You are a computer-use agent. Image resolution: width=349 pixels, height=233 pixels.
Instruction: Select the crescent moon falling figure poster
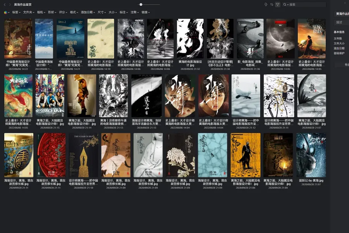[x=280, y=38]
